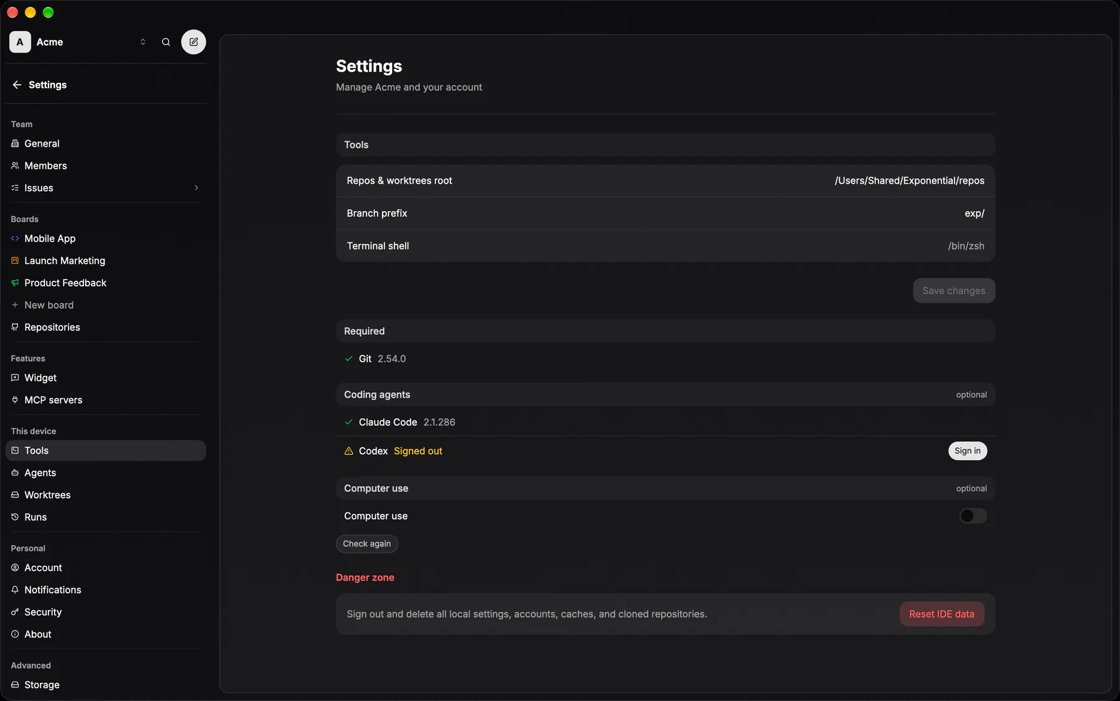Click the Notifications bell icon
The height and width of the screenshot is (701, 1120).
[x=15, y=590]
